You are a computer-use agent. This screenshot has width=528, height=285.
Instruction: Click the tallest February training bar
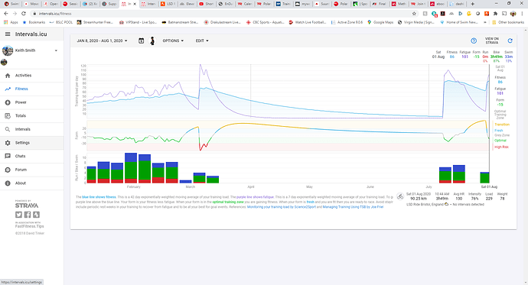click(x=131, y=167)
